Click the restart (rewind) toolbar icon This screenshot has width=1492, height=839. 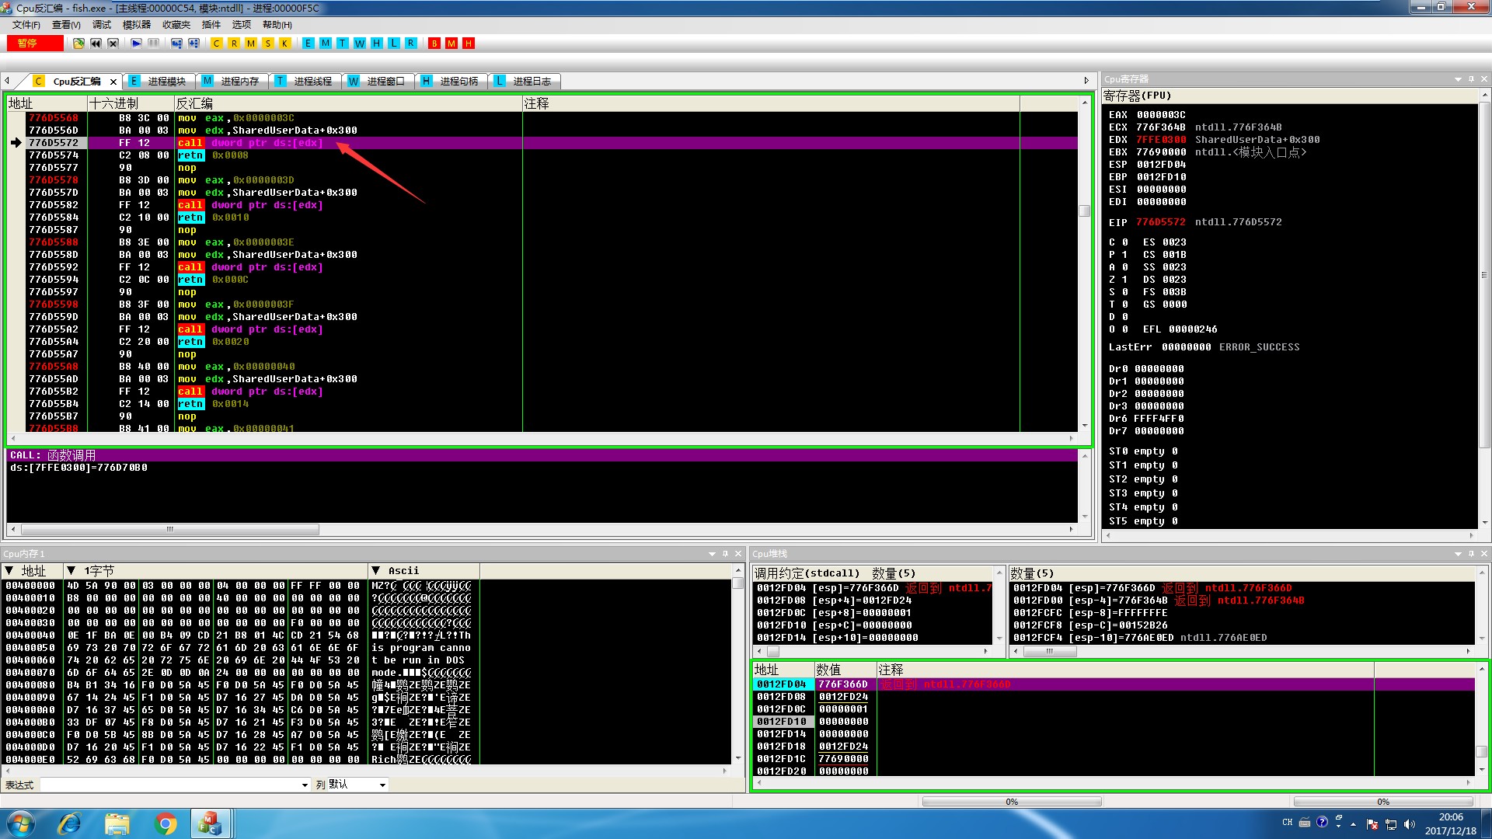pos(96,44)
